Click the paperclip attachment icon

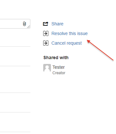point(24,24)
